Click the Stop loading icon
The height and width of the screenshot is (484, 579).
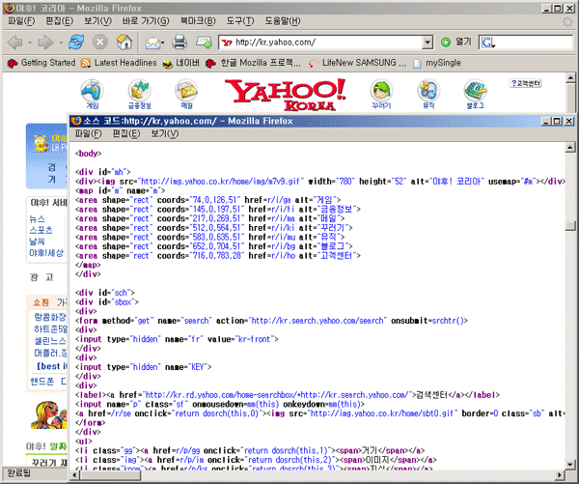99,43
